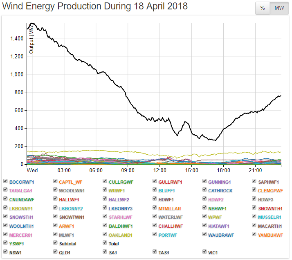Hide the SA1 region series
The image size is (292, 260).
coord(105,252)
